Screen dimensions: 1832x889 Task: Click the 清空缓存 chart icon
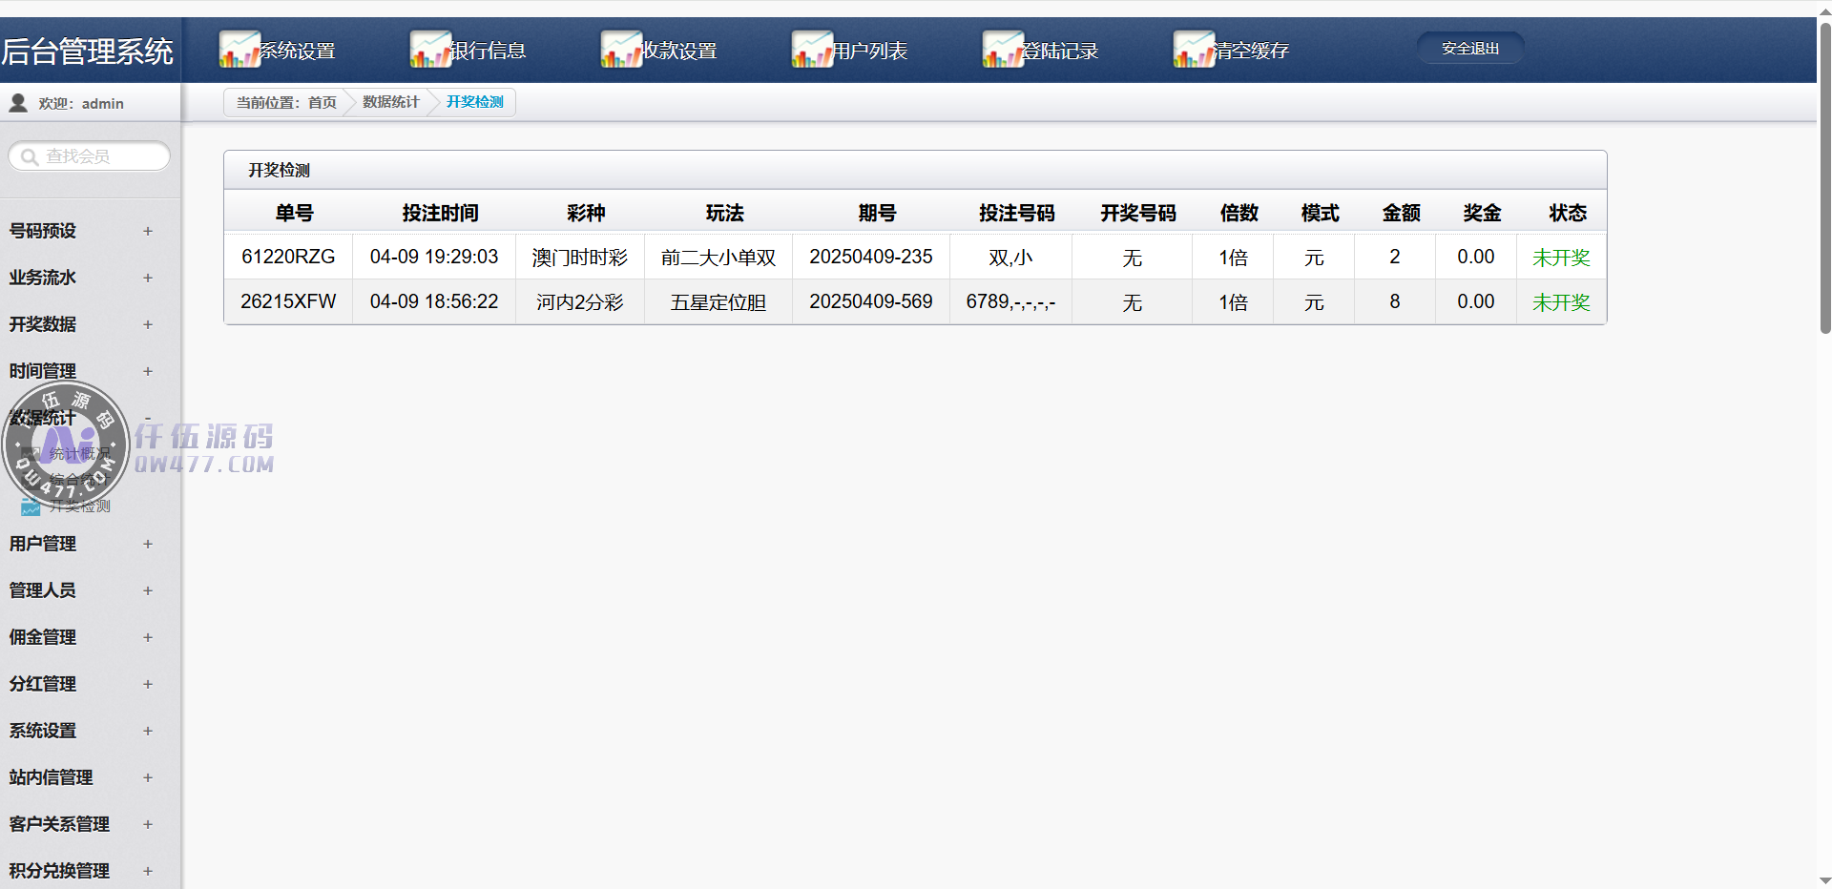point(1193,50)
